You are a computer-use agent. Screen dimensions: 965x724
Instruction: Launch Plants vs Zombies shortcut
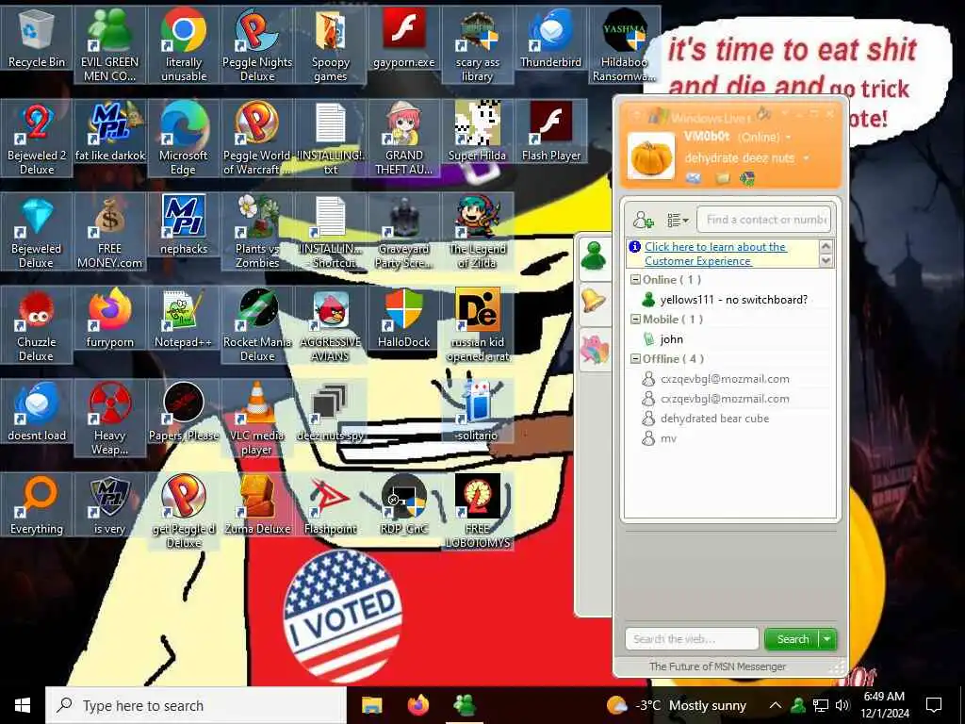pyautogui.click(x=257, y=232)
